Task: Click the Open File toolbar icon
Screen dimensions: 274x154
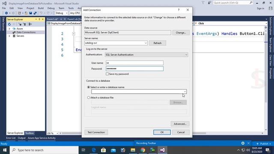Action: click(x=26, y=13)
